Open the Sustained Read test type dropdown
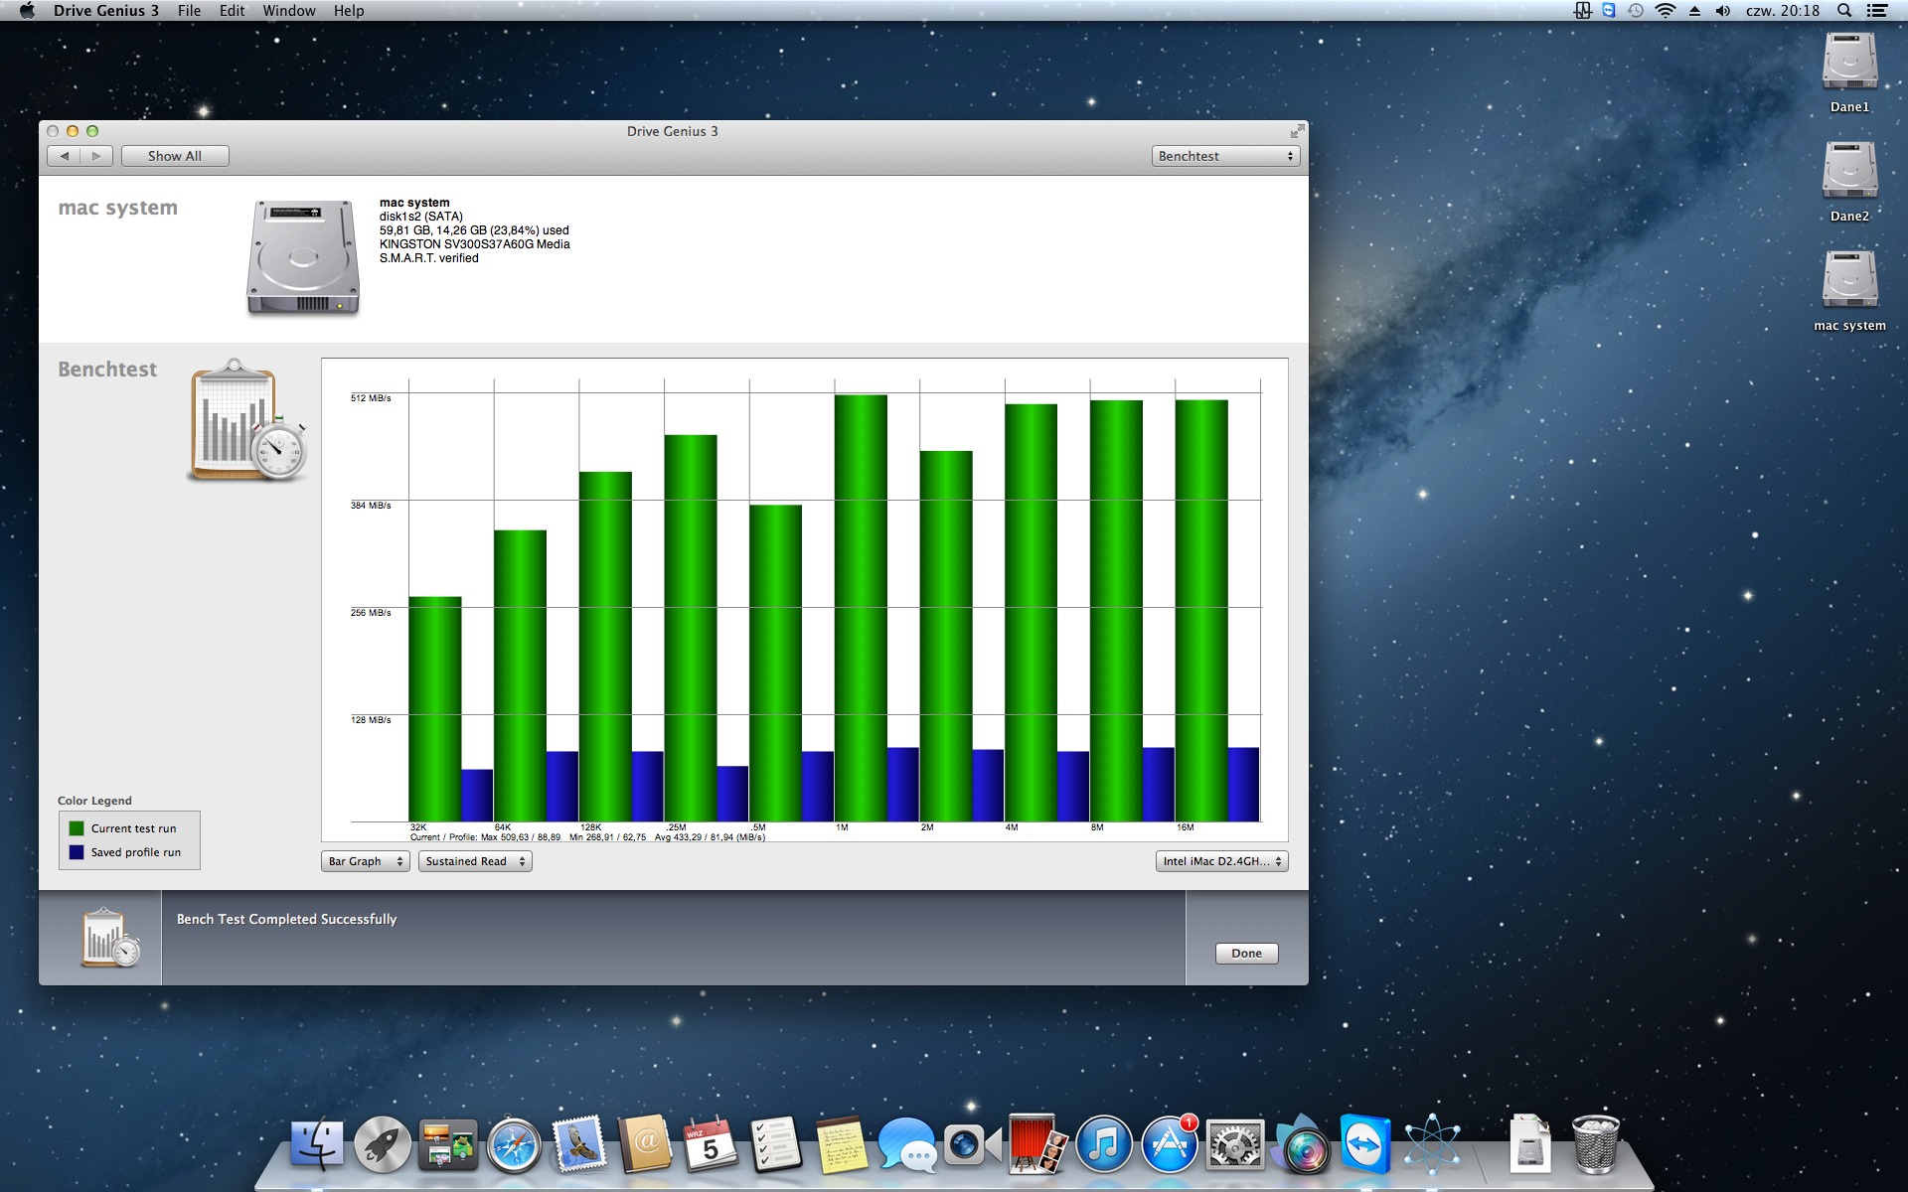Viewport: 1908px width, 1192px height. 475,861
